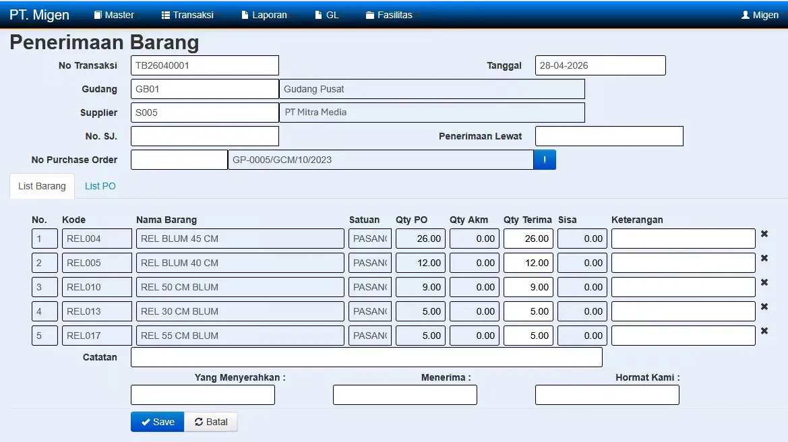Delete the REL010 row using X icon

(764, 282)
